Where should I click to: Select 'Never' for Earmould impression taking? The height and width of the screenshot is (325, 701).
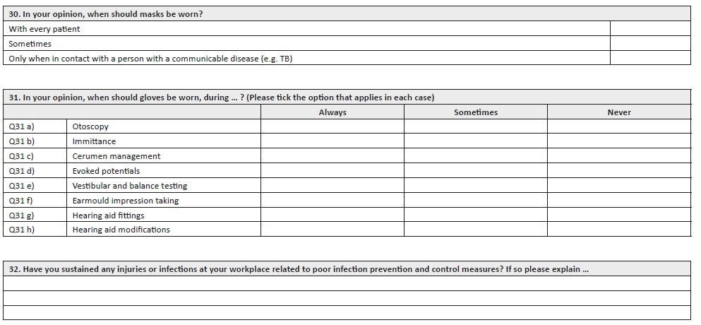click(619, 201)
